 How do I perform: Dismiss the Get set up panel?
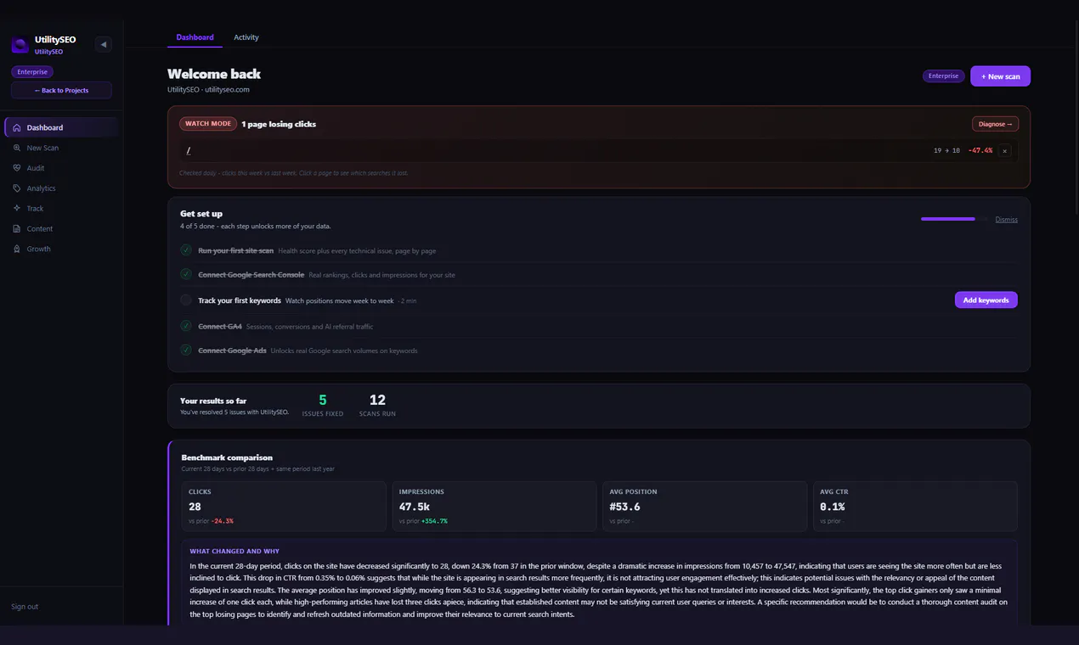tap(1007, 220)
